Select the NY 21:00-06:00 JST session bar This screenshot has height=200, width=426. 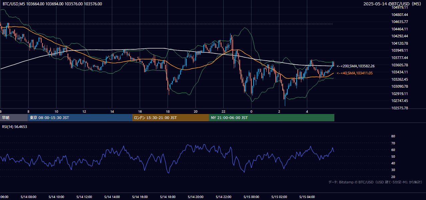click(x=272, y=118)
